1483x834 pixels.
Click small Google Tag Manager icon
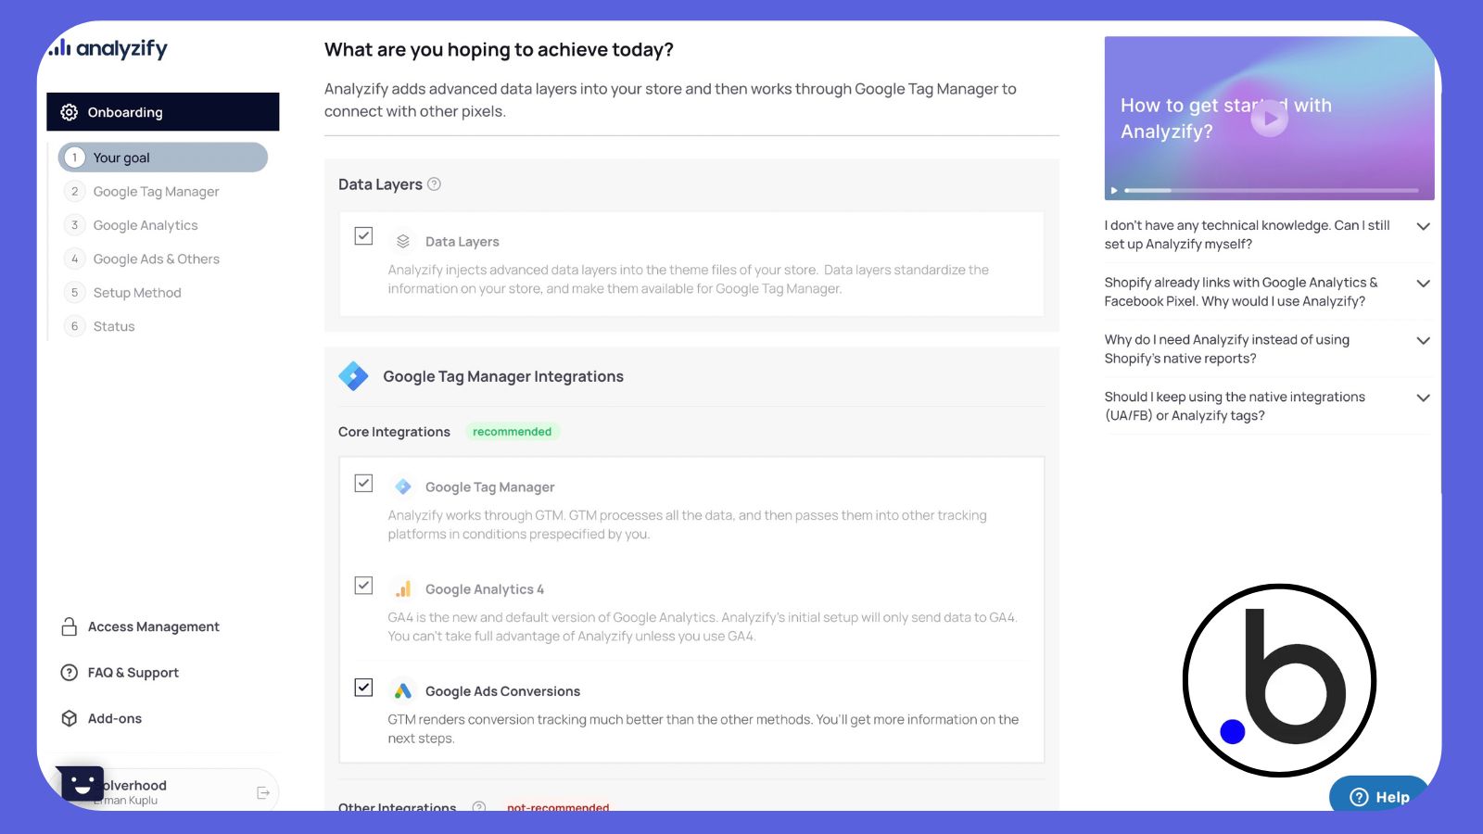point(403,487)
